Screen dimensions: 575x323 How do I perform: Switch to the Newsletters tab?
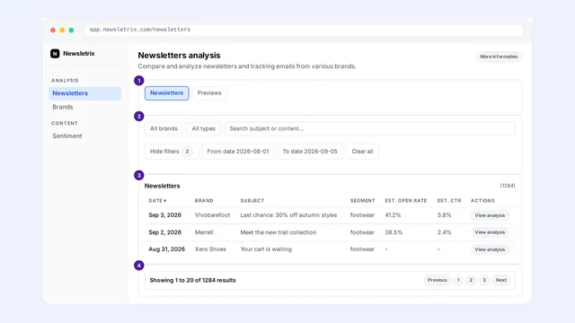coord(167,93)
